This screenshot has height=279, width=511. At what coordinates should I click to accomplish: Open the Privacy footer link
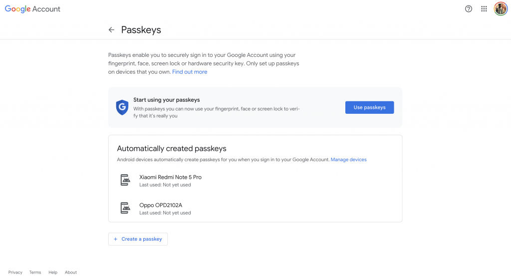(15, 273)
